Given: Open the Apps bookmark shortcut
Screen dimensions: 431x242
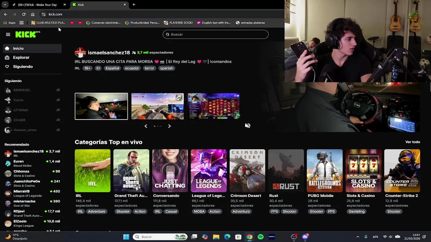Looking at the screenshot, I should pyautogui.click(x=9, y=23).
